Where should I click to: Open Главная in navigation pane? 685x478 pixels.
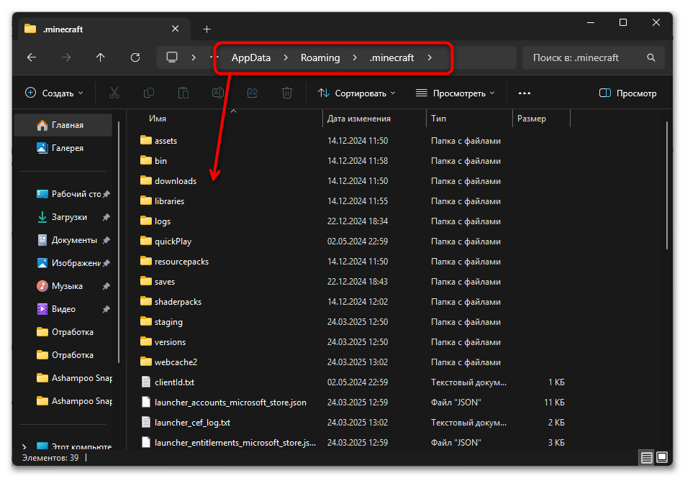pyautogui.click(x=63, y=125)
